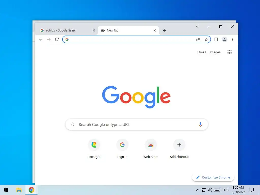Click the Google icon in address bar
Screen dimensions: 260x195
67,39
